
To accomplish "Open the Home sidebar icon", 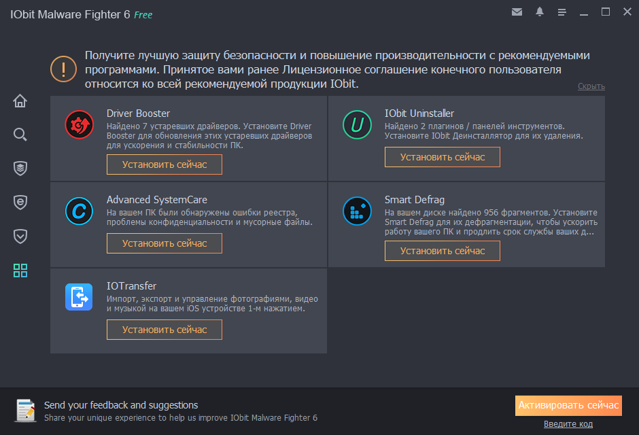I will (x=20, y=101).
